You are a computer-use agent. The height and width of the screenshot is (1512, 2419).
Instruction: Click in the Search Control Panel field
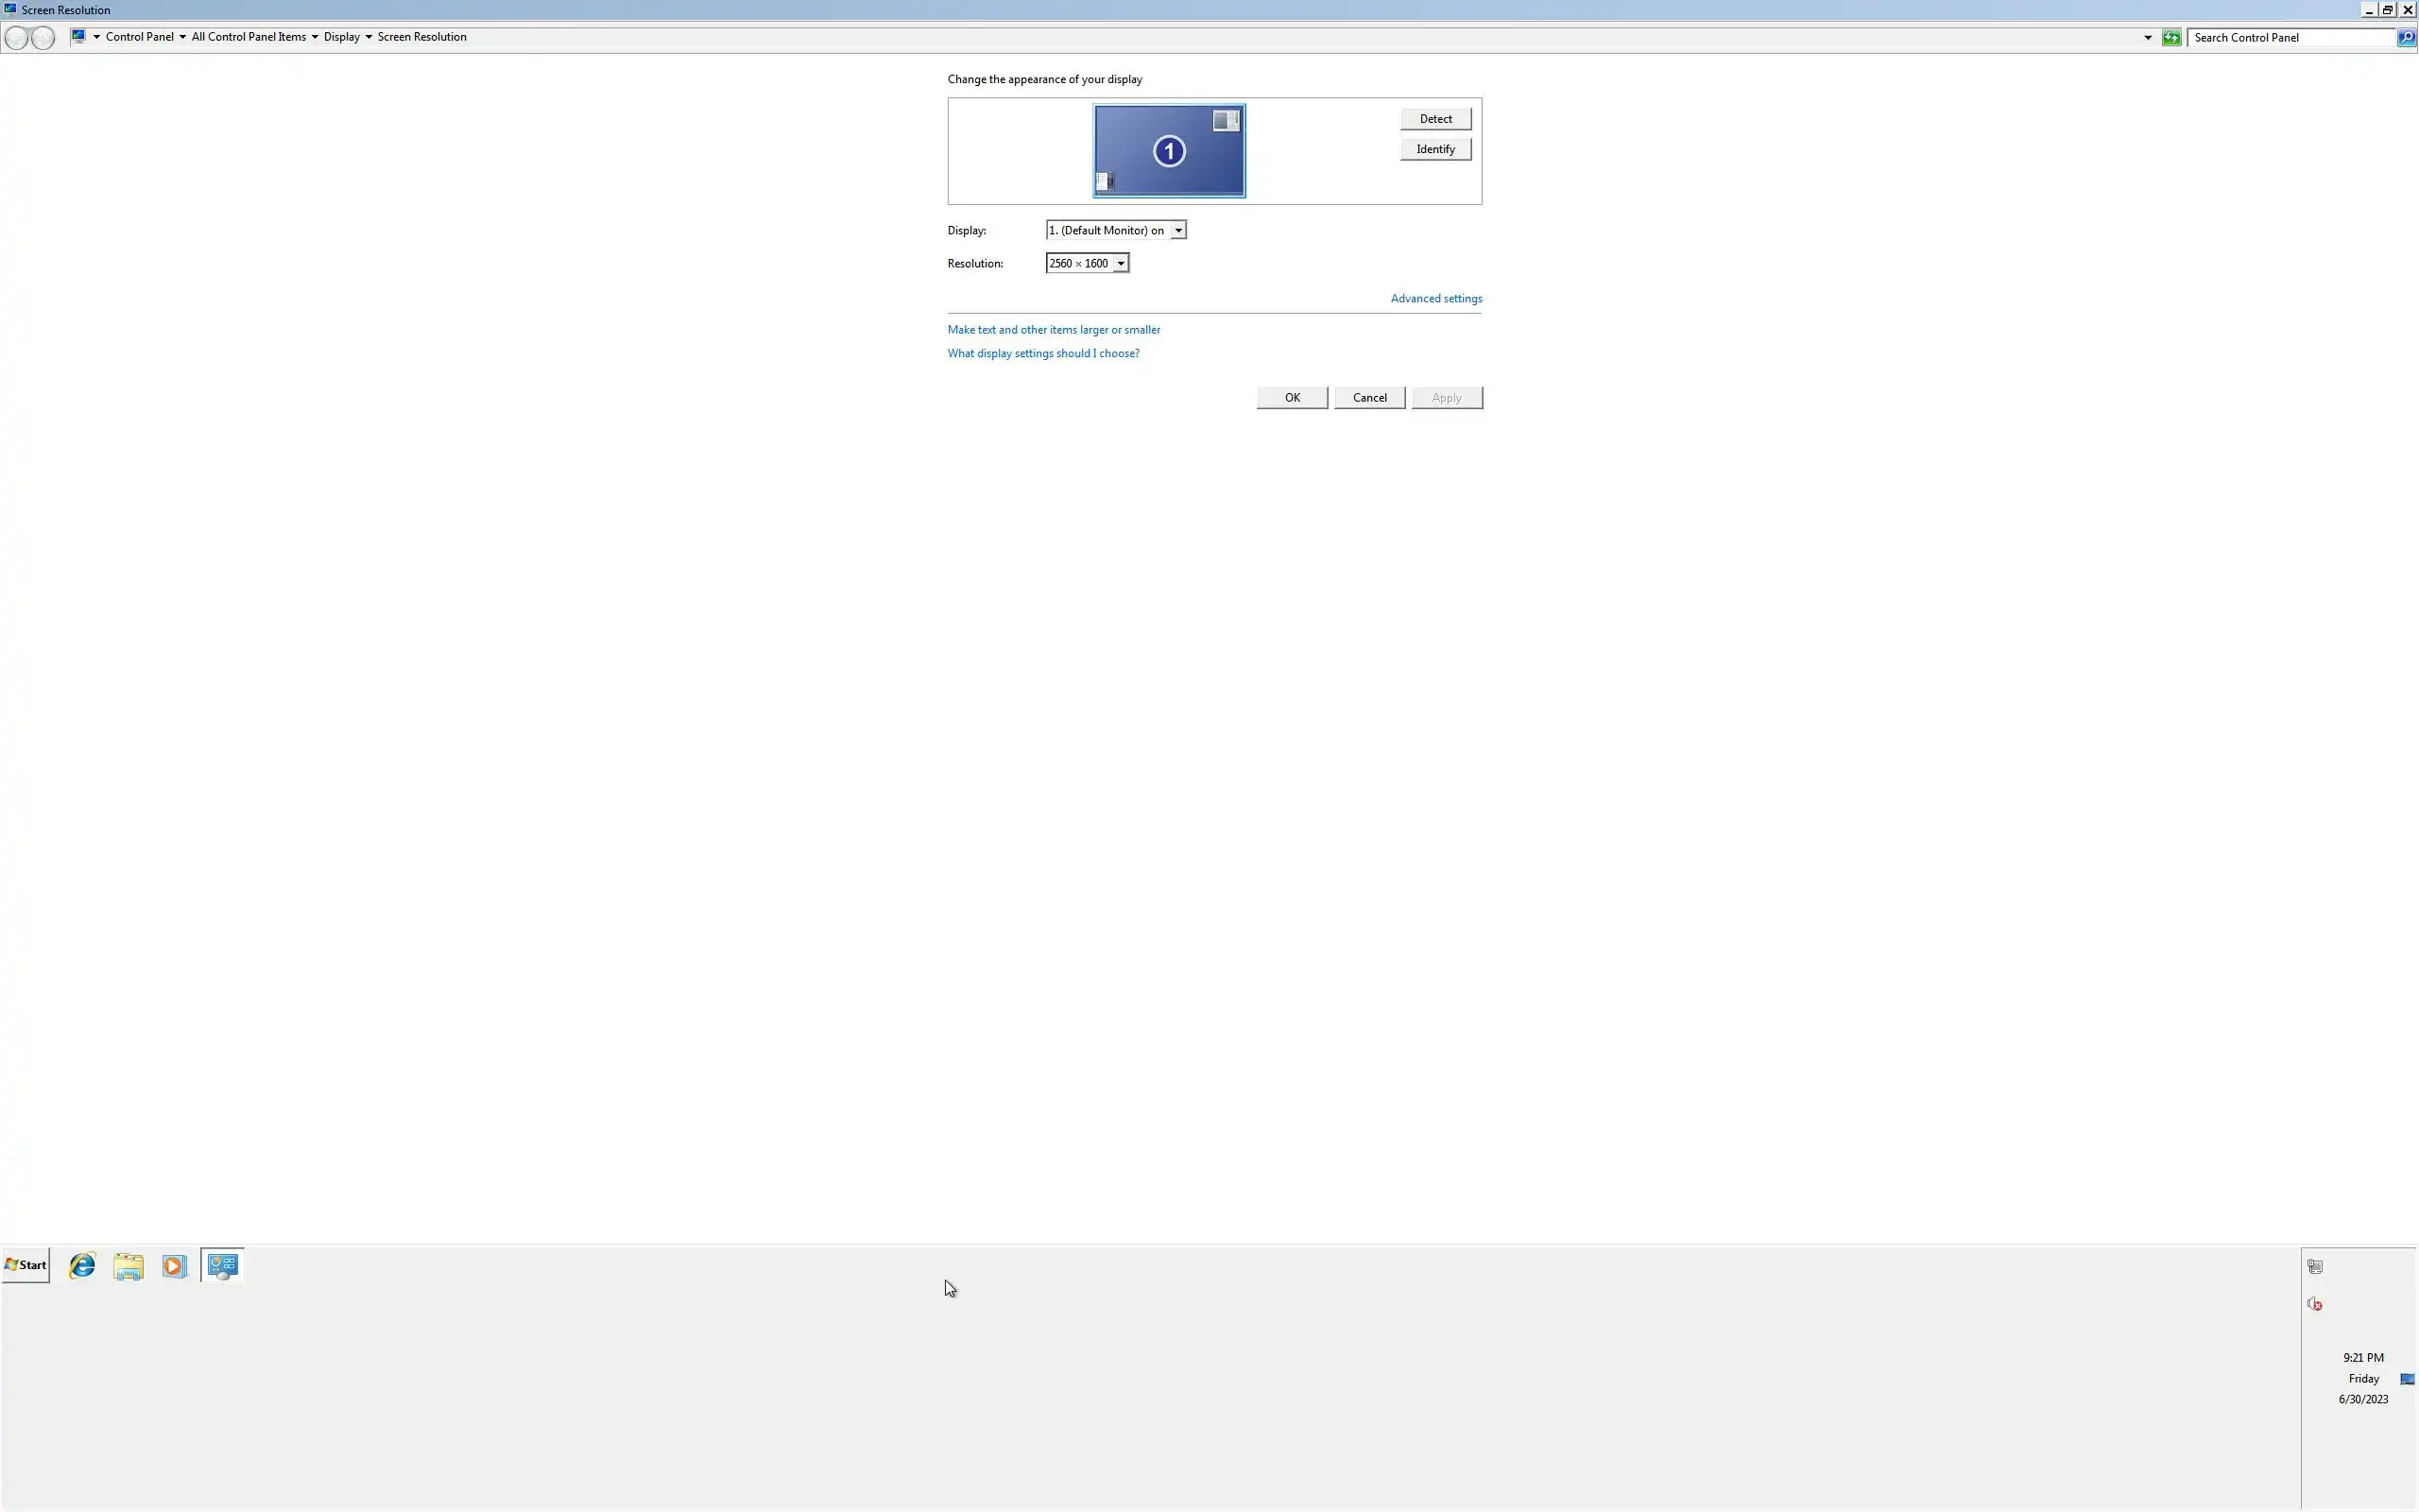(2289, 37)
